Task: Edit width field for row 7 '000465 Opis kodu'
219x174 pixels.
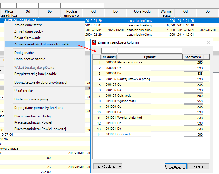Action: [193, 96]
